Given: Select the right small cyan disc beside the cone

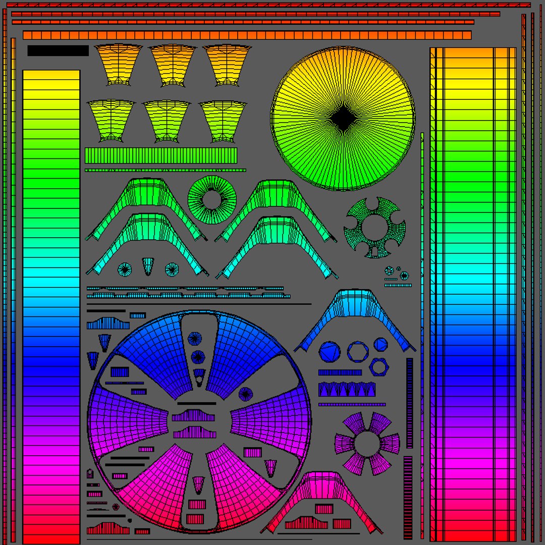Looking at the screenshot, I should point(172,269).
